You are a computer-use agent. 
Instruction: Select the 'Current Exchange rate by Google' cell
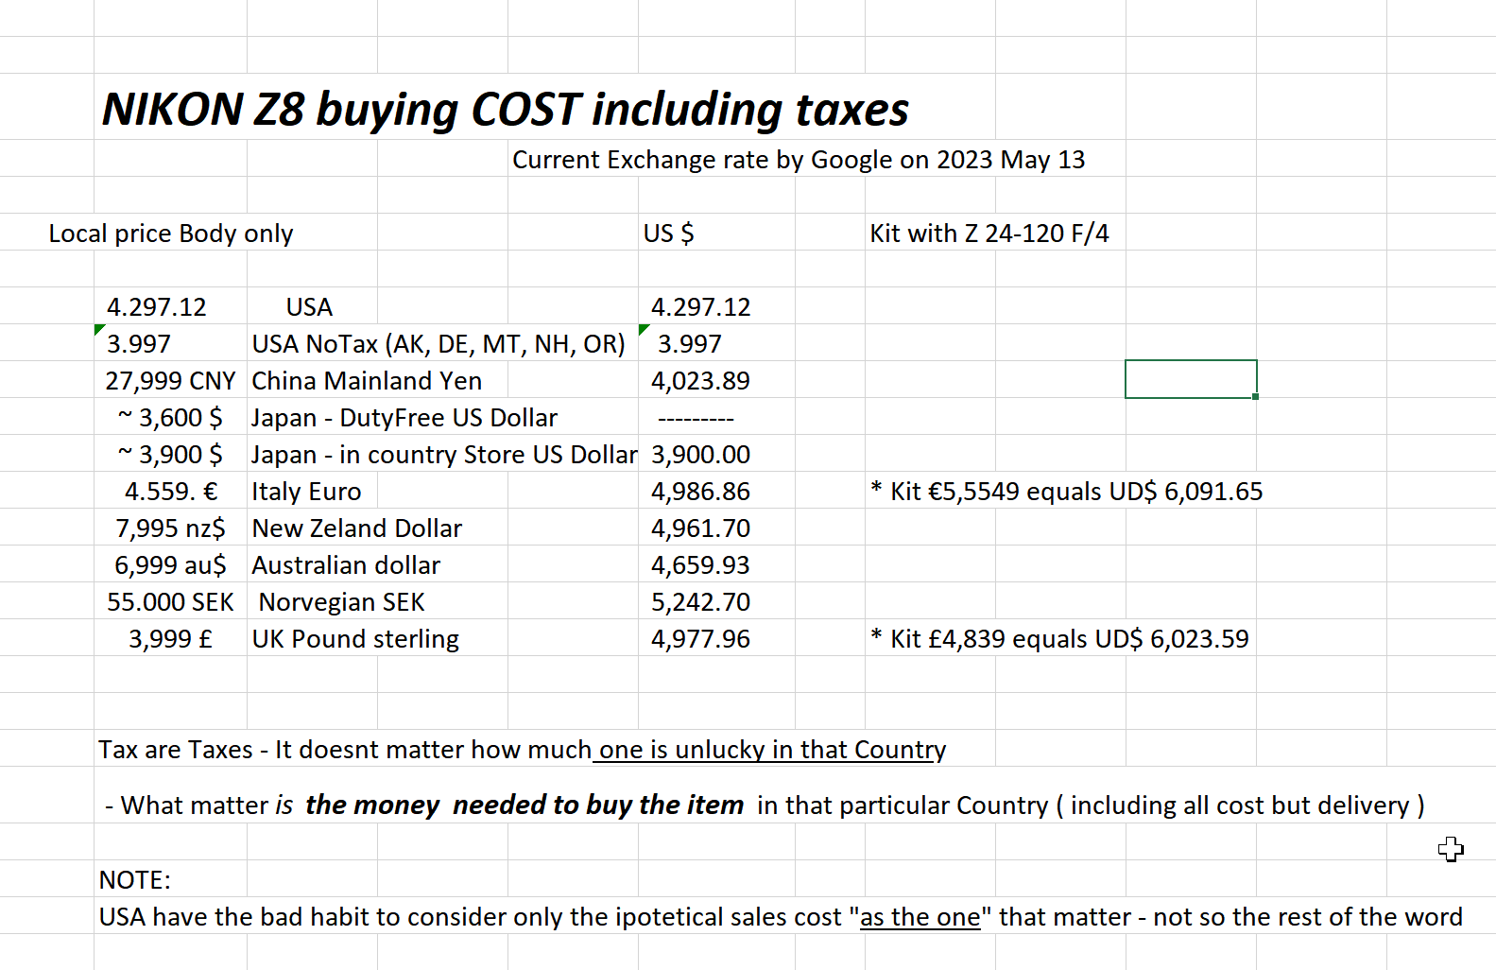click(798, 160)
